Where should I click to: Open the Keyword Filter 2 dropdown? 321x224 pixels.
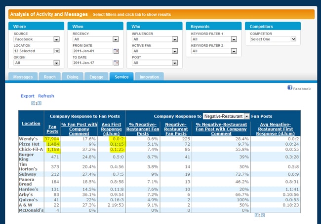[214, 51]
